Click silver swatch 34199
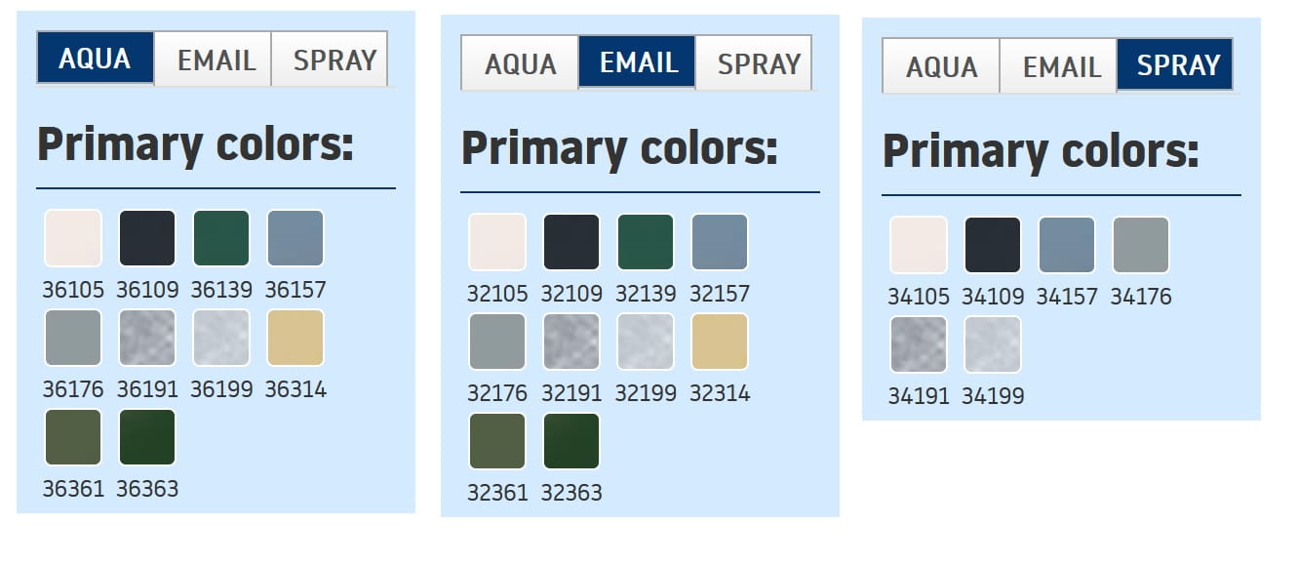 pos(993,344)
